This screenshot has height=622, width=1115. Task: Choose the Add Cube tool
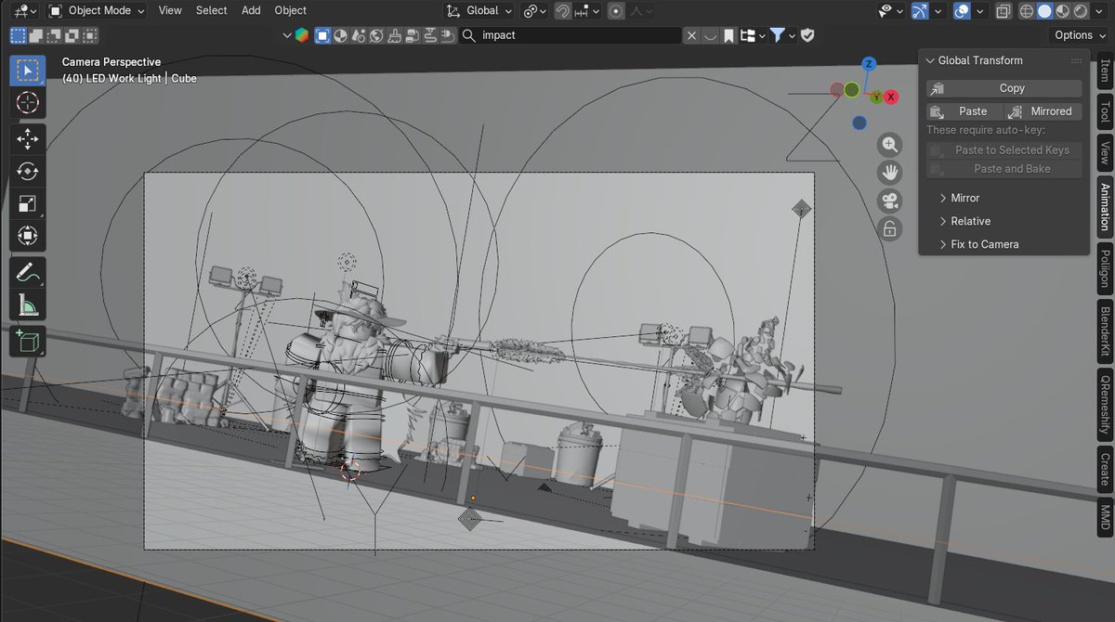[x=27, y=341]
